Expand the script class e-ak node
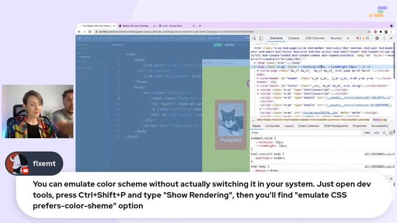 (x=258, y=94)
